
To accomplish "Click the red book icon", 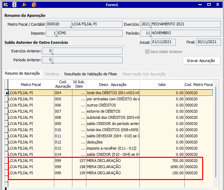I will (33, 5).
